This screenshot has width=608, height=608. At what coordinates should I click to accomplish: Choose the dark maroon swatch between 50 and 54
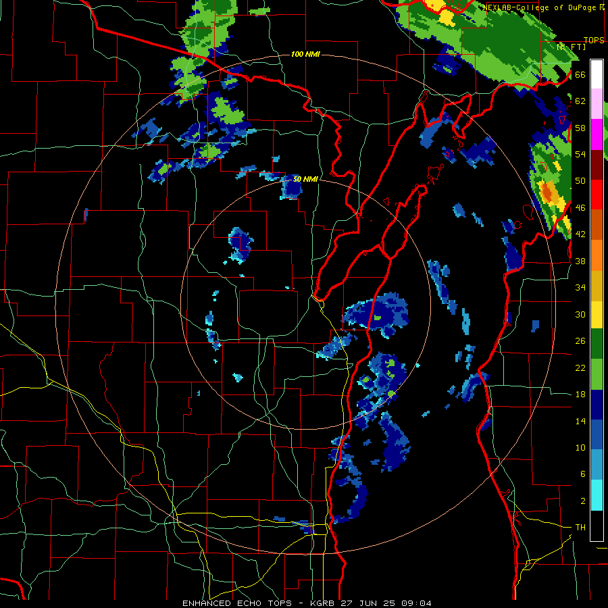597,164
